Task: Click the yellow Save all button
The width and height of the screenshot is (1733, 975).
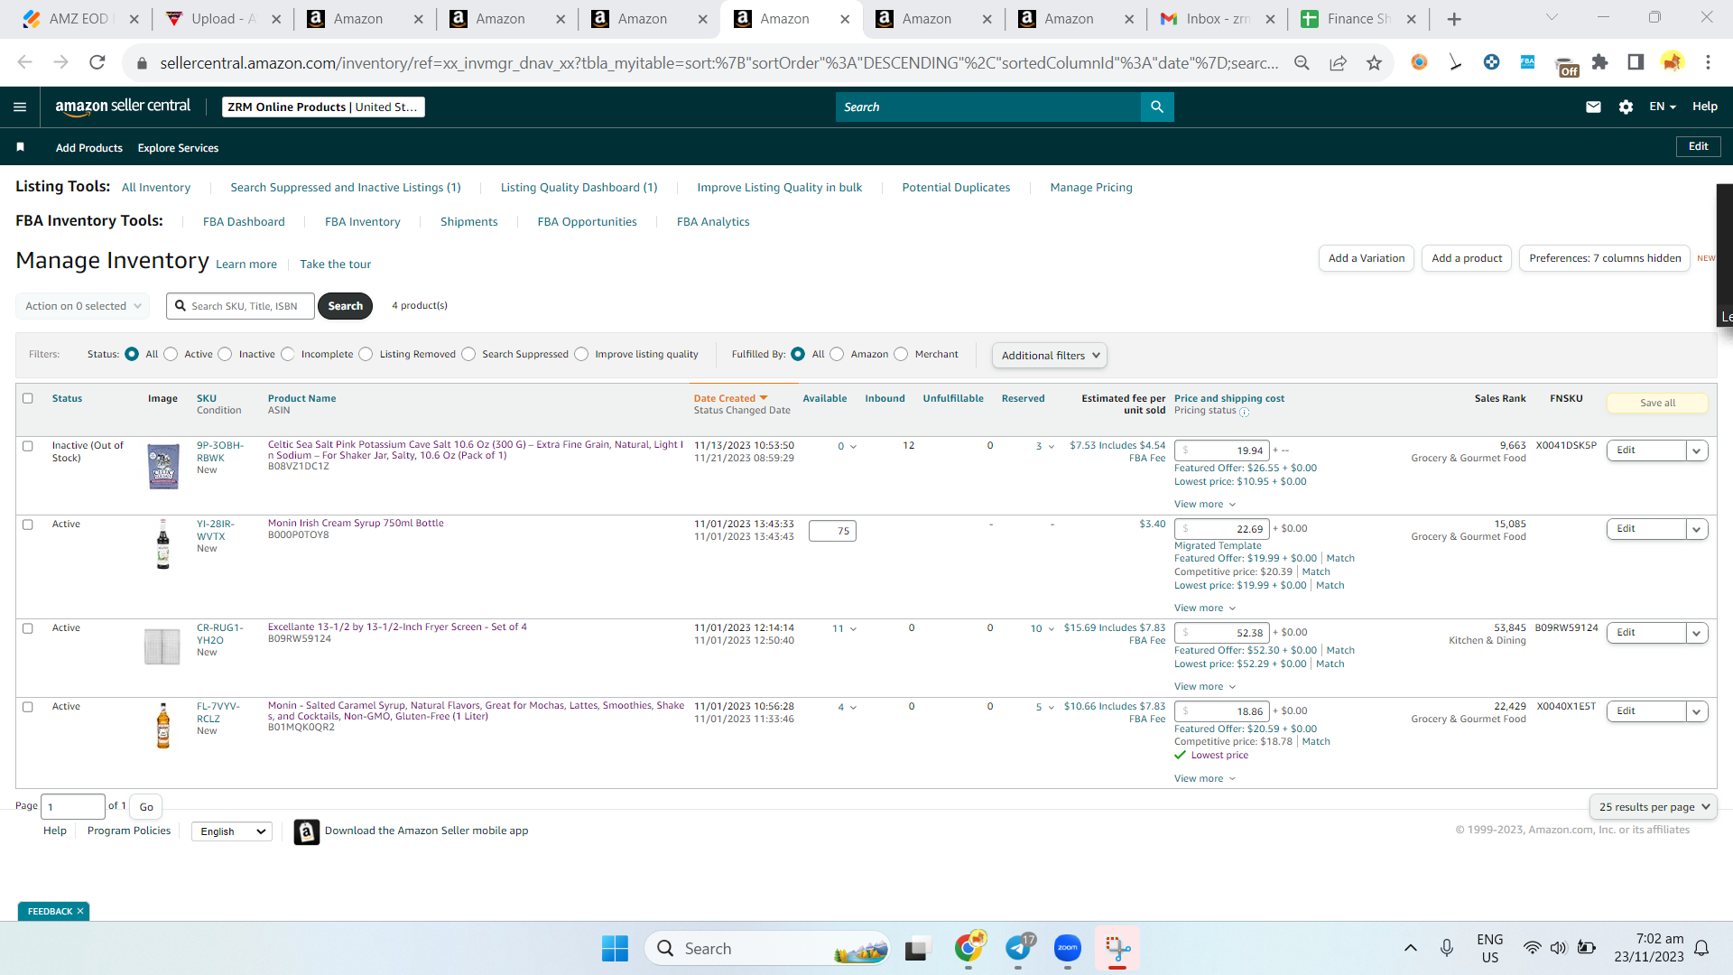Action: 1657,404
